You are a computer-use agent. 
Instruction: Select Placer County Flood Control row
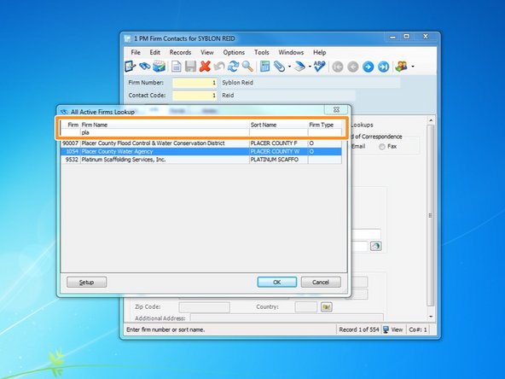[x=201, y=143]
